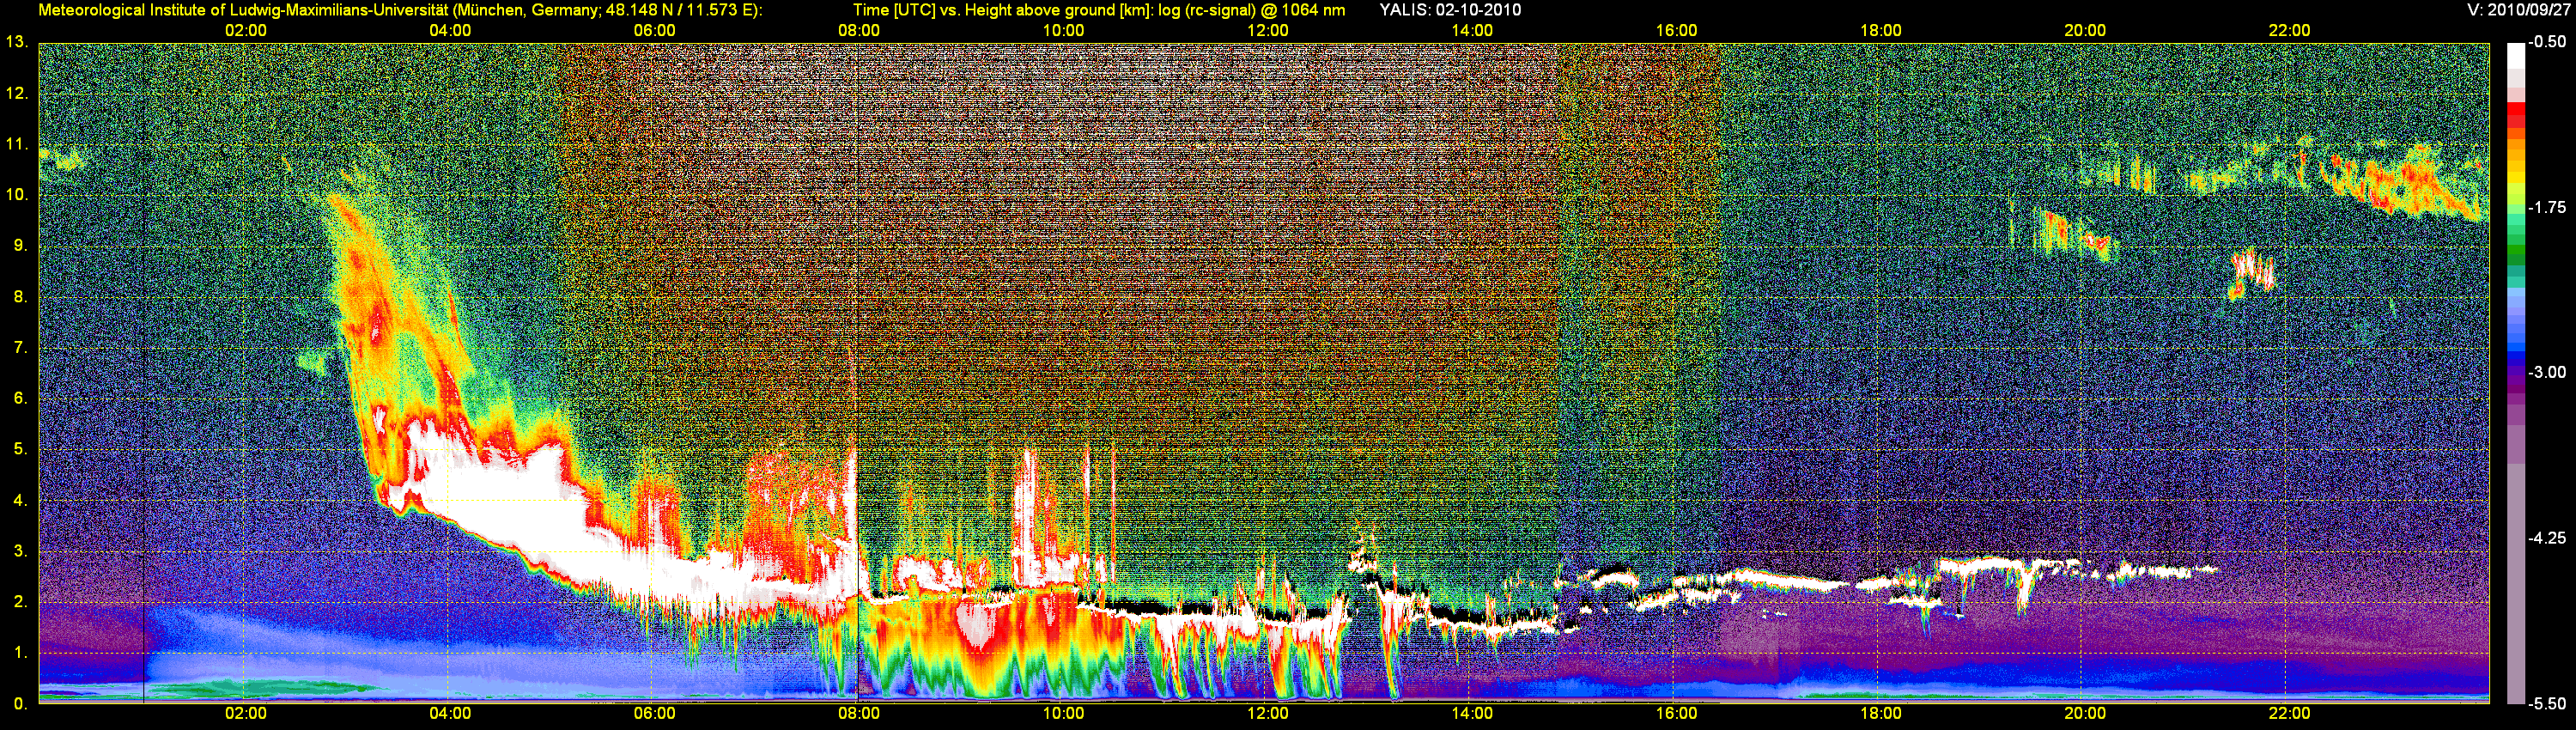Screen dimensions: 2576x730
Task: Click the 04:00 label on the top time axis
Action: click(x=450, y=31)
